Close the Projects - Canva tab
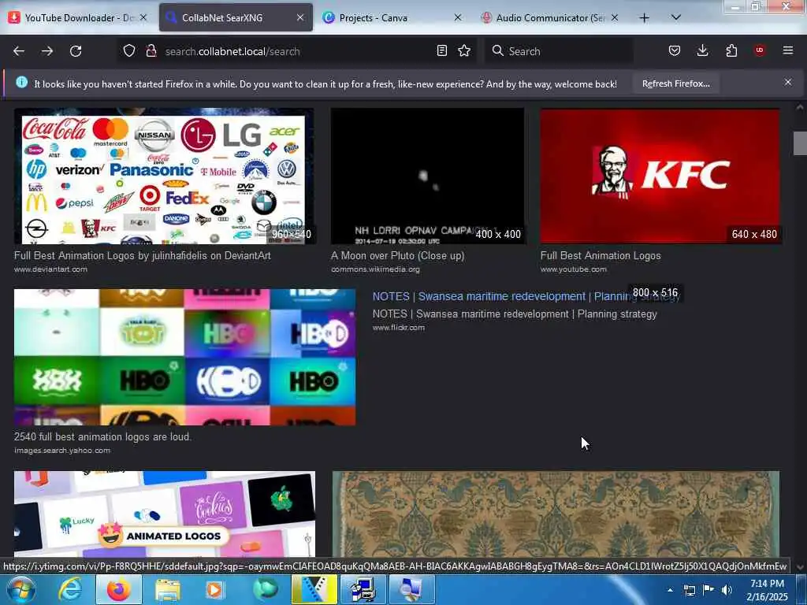This screenshot has height=605, width=807. 458,17
